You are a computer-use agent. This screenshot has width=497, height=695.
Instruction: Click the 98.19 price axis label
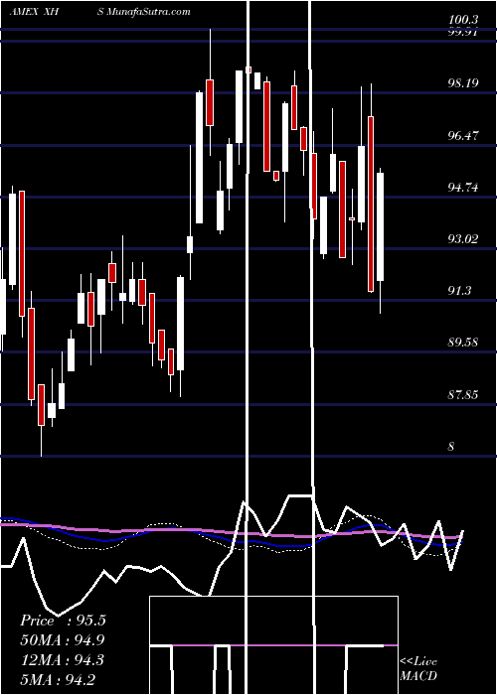click(x=463, y=83)
